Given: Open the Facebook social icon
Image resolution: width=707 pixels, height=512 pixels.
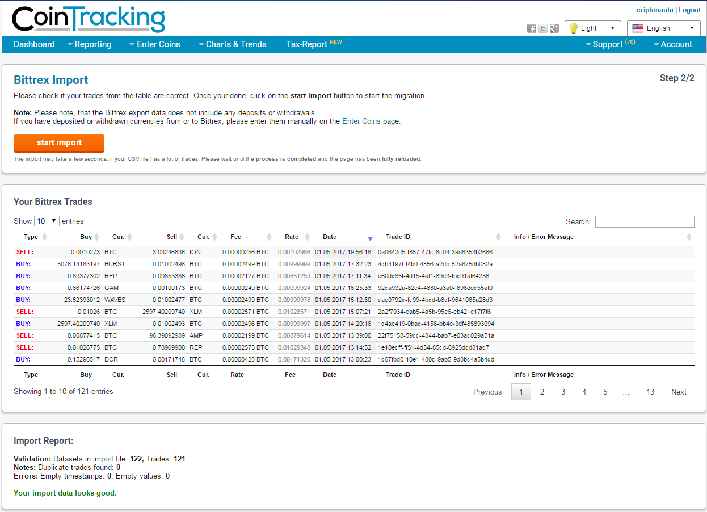Looking at the screenshot, I should pyautogui.click(x=532, y=28).
